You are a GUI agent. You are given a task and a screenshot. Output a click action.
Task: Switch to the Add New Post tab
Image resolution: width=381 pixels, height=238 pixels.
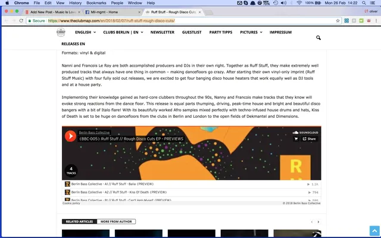53,12
